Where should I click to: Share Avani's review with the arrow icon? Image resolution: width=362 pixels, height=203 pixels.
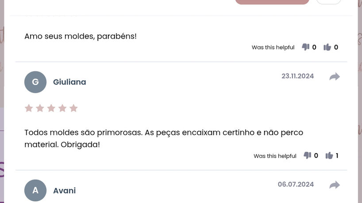pyautogui.click(x=335, y=185)
